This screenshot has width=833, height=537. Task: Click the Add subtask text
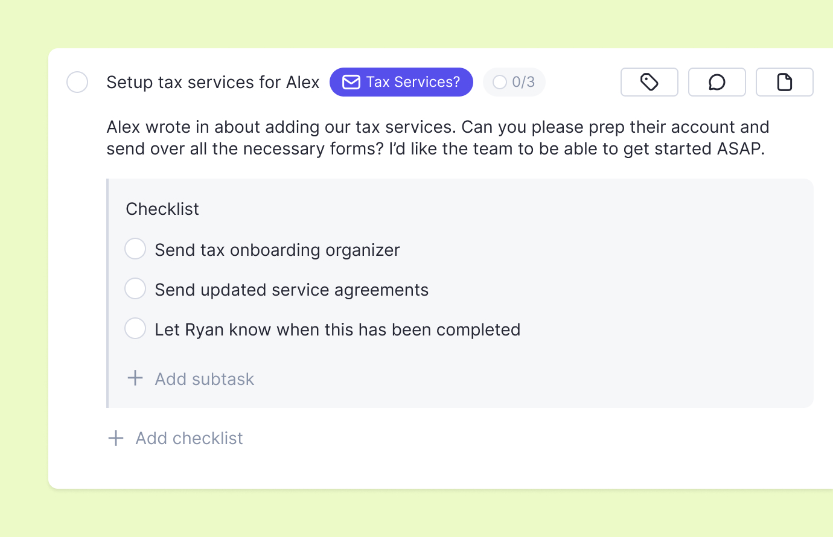tap(204, 379)
